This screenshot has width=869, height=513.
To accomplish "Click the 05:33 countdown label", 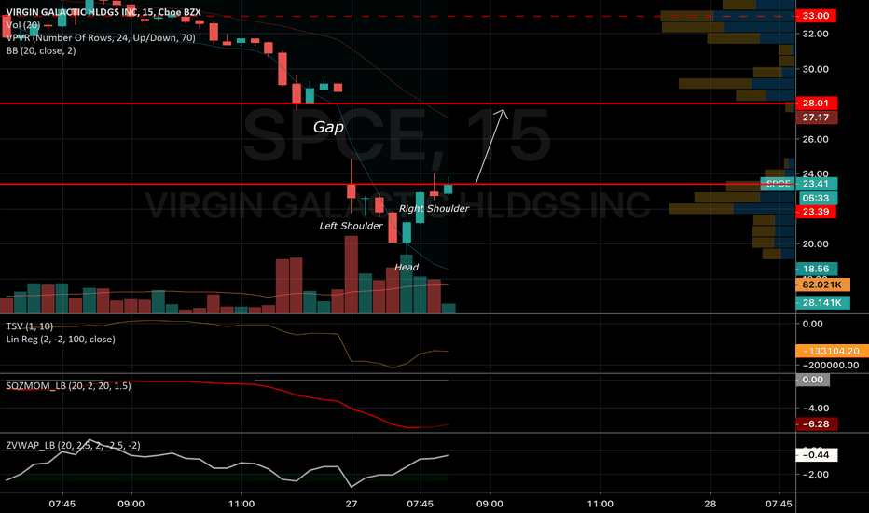I will 816,198.
